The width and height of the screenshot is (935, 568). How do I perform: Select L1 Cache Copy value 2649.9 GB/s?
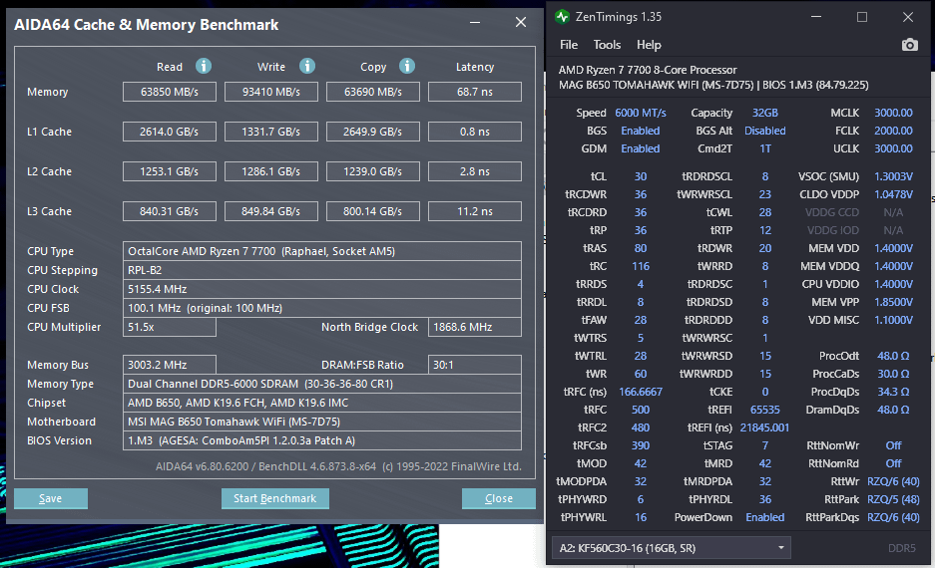point(372,132)
